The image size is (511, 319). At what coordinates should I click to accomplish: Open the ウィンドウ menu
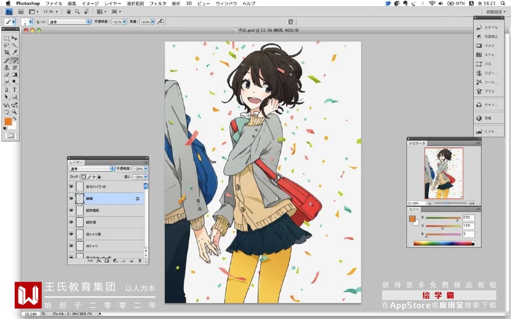[x=226, y=3]
